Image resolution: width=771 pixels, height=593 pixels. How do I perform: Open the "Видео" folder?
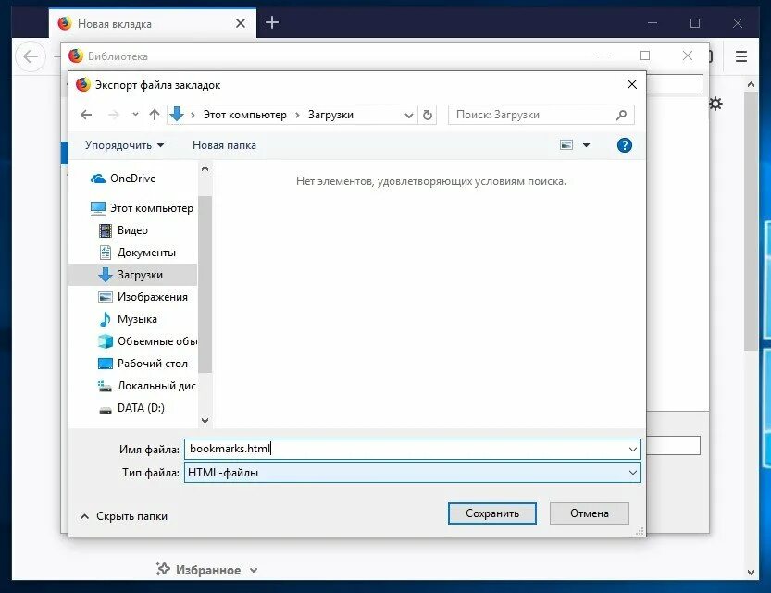[123, 230]
